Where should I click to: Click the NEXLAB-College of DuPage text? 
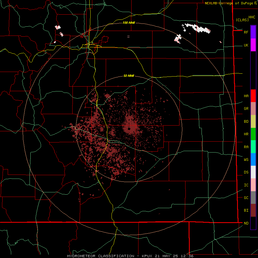pos(229,3)
